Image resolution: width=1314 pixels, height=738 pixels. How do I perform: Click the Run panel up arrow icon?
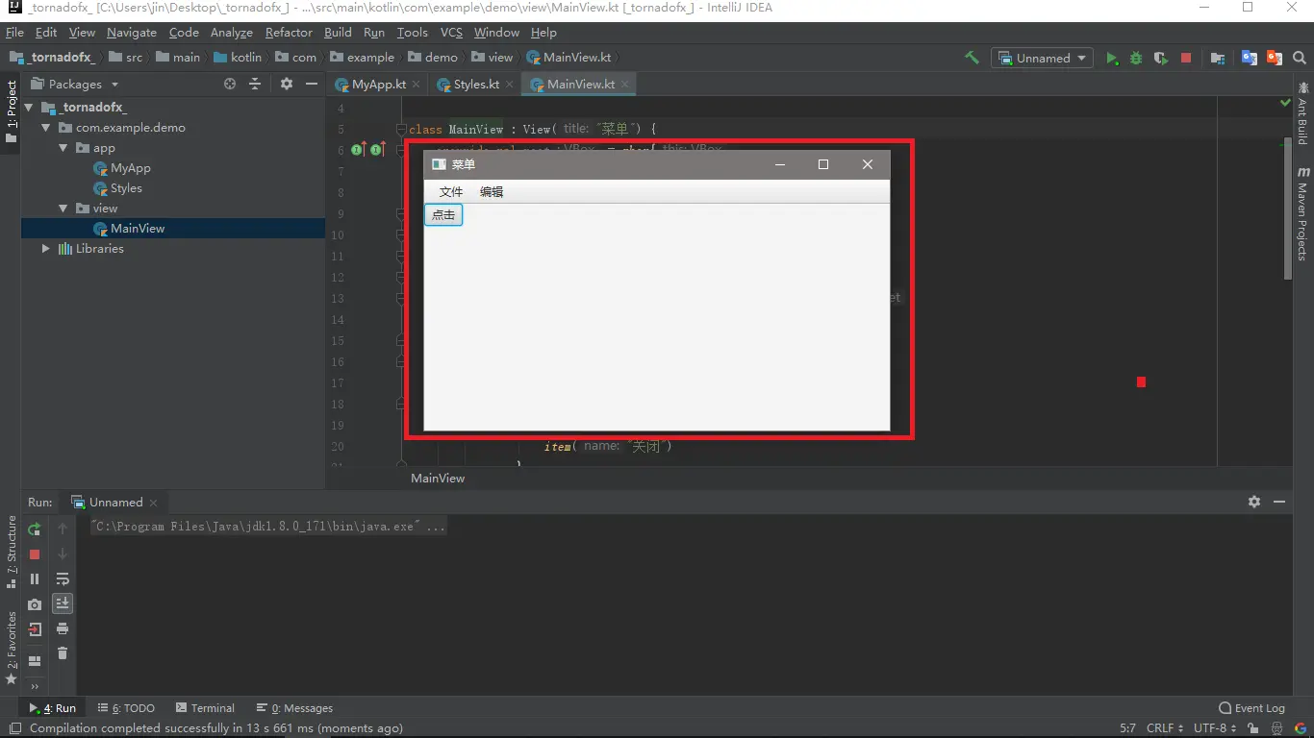click(x=63, y=529)
